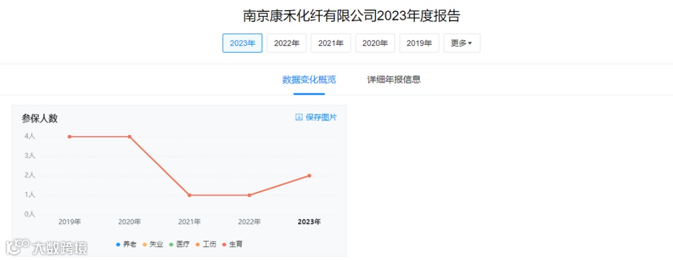Toggle the 工伤 legend series

coord(206,244)
